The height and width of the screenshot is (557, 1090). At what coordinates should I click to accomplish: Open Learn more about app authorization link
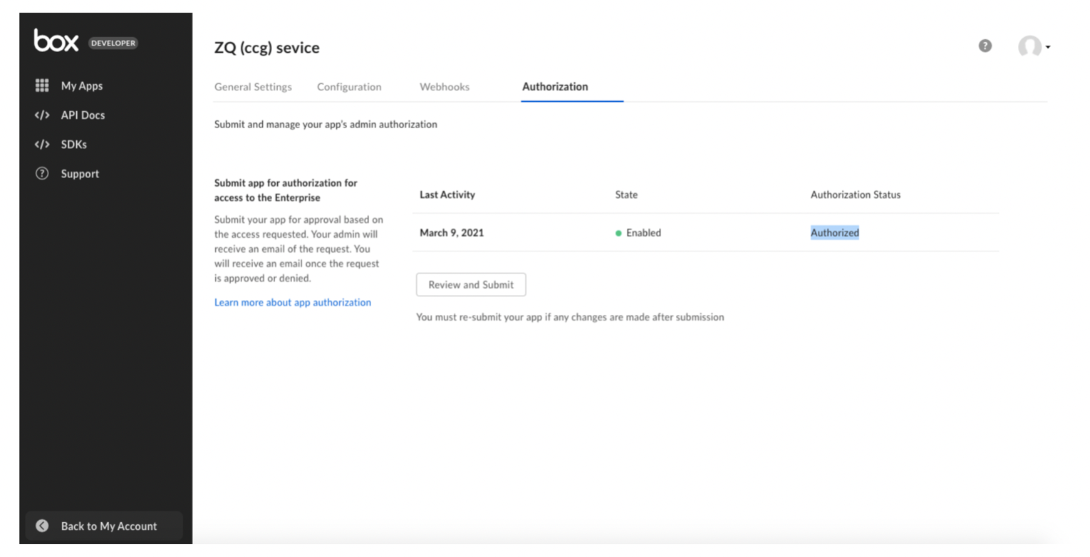point(293,302)
